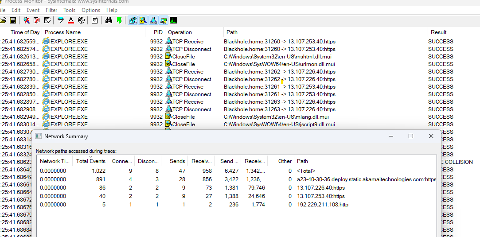
Task: Select the <Total> row in Network Summary
Action: click(x=237, y=171)
